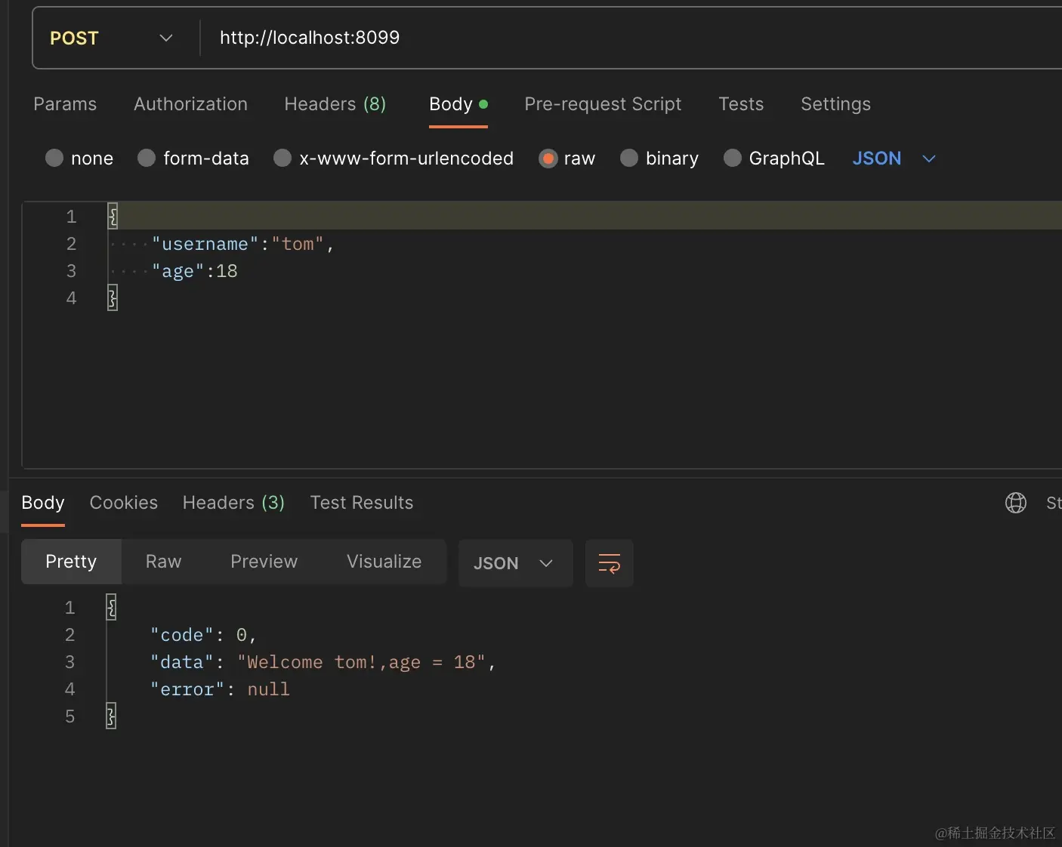Switch to the Preview response view

264,562
